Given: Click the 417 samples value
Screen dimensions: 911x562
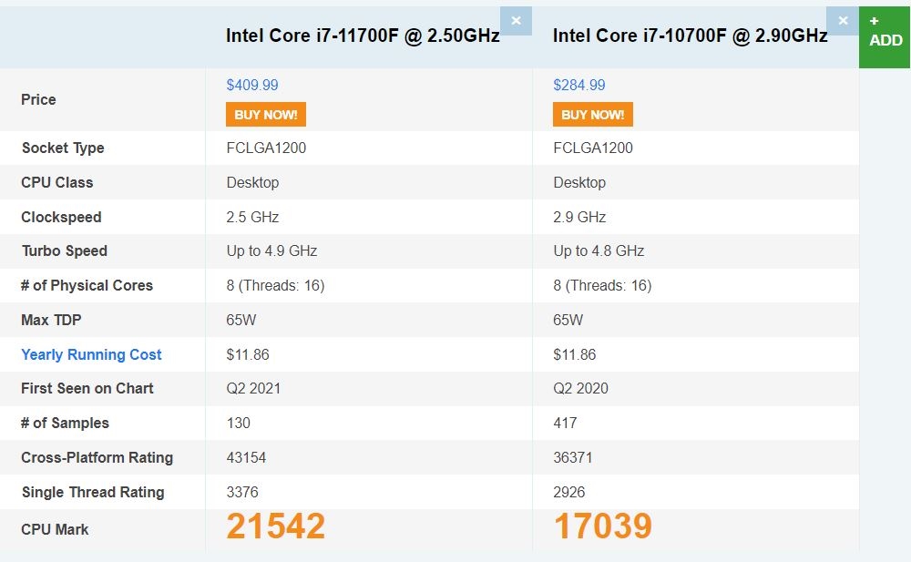Looking at the screenshot, I should pos(565,423).
